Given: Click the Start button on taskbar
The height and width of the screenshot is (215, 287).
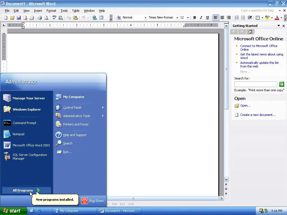Looking at the screenshot, I should (x=13, y=211).
